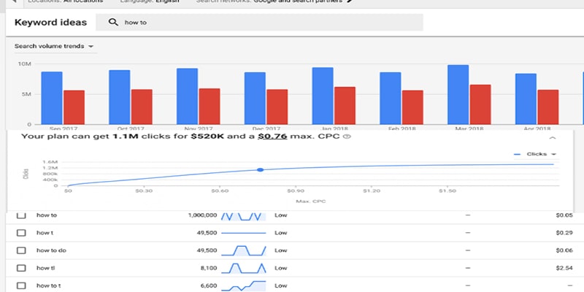Click the help icon beside max. CPC

pyautogui.click(x=347, y=137)
